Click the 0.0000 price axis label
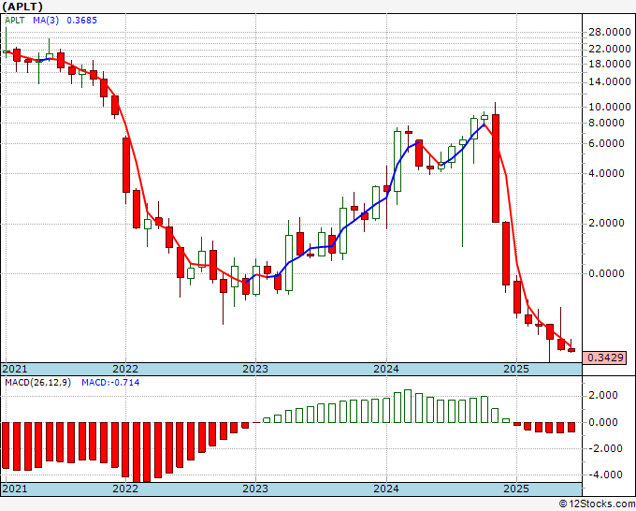Image resolution: width=636 pixels, height=511 pixels. pyautogui.click(x=606, y=273)
